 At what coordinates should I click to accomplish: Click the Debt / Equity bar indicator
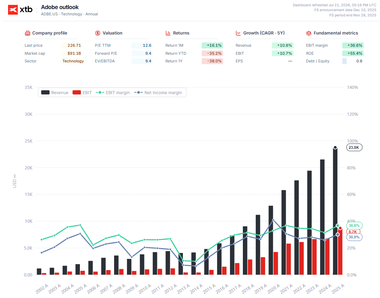[x=344, y=61]
